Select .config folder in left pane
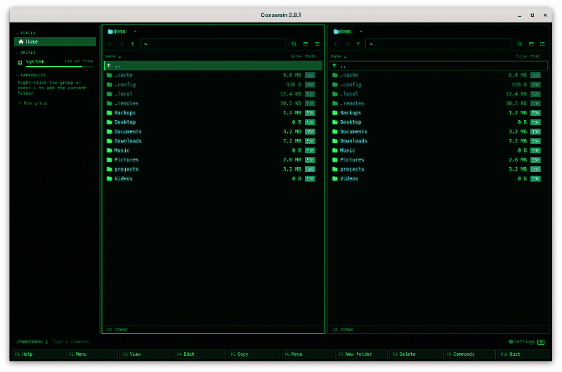This screenshot has height=372, width=562. 214,85
